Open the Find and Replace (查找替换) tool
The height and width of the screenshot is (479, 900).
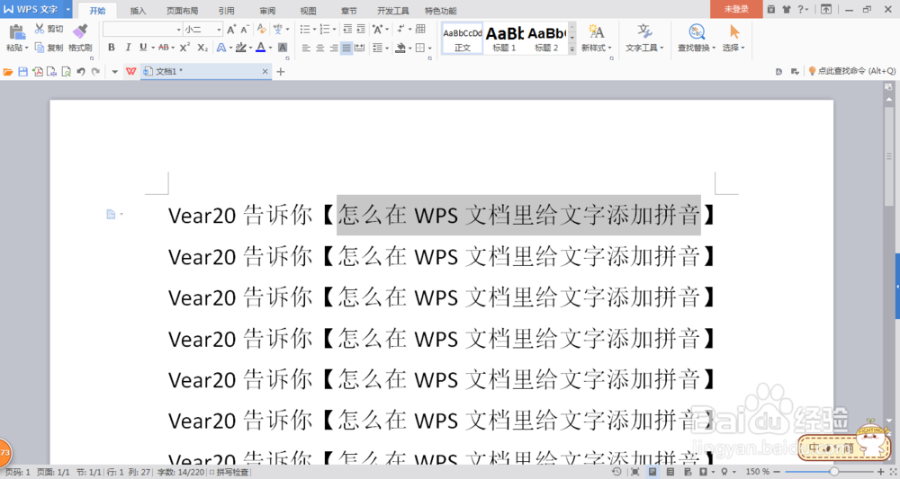pyautogui.click(x=697, y=38)
